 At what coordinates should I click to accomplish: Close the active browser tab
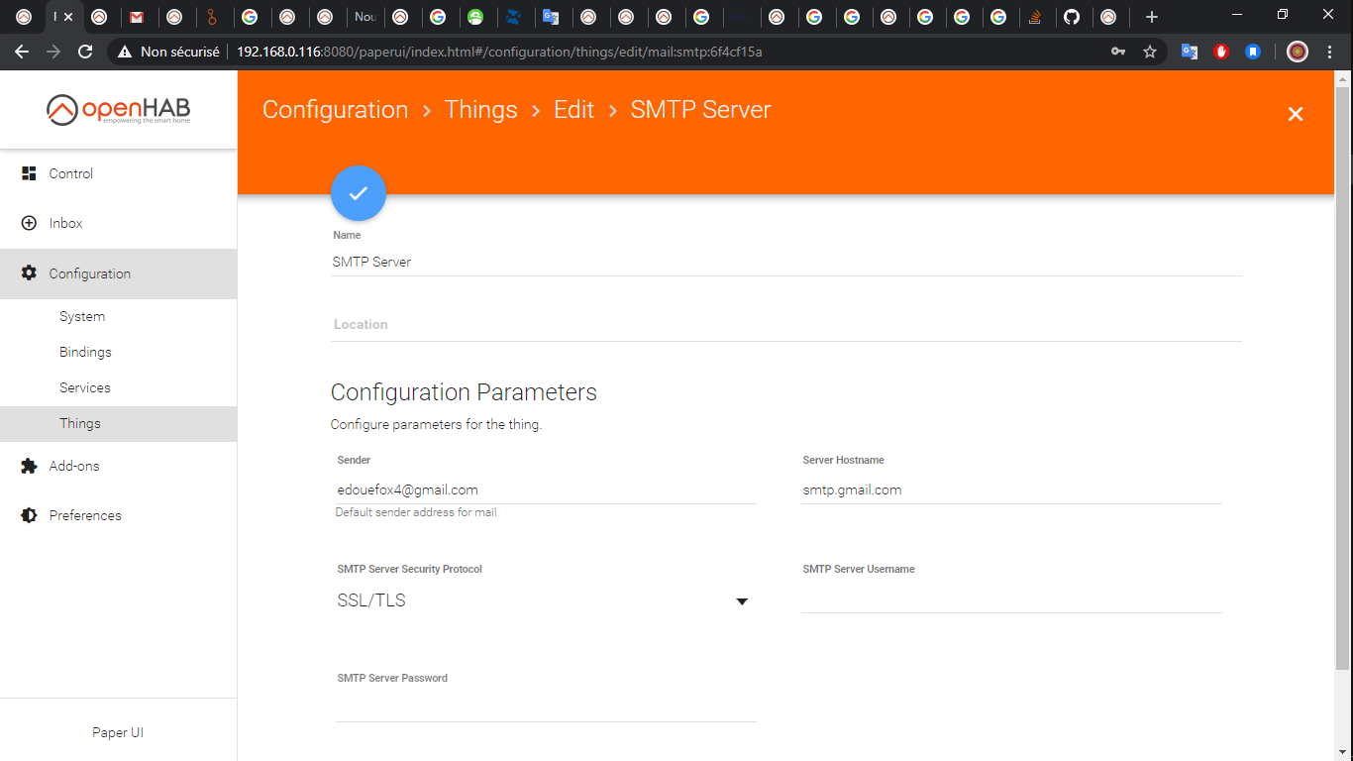click(x=68, y=17)
